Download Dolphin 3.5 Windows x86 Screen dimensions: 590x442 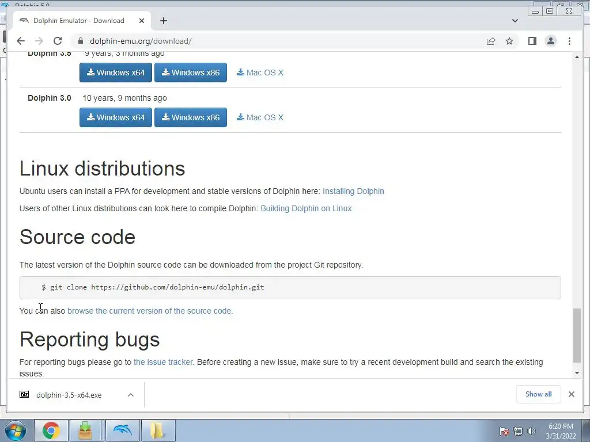point(190,73)
